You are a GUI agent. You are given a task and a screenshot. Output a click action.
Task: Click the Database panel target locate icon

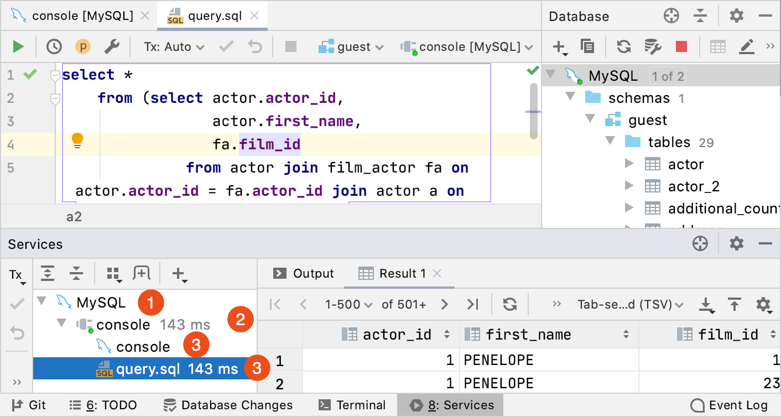(671, 16)
